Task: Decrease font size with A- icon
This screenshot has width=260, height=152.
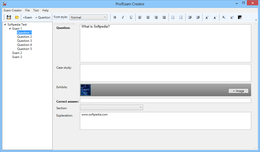Action: coord(215,17)
